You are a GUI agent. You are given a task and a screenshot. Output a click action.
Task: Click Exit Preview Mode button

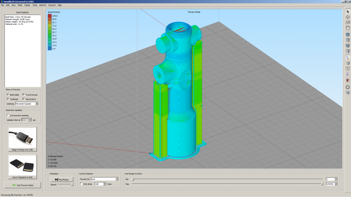click(x=22, y=185)
